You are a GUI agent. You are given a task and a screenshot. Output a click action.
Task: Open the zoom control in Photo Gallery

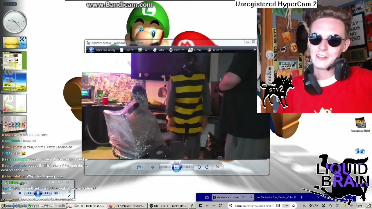coord(140,167)
